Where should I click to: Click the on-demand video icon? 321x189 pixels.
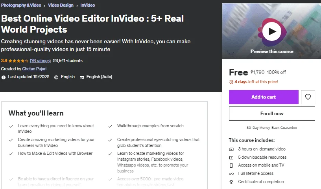(231, 149)
